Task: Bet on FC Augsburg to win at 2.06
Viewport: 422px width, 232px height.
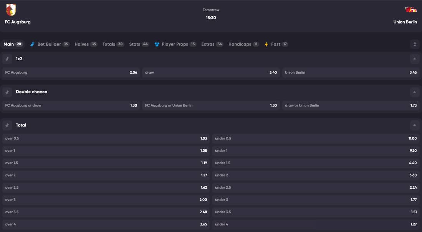Action: (71, 72)
